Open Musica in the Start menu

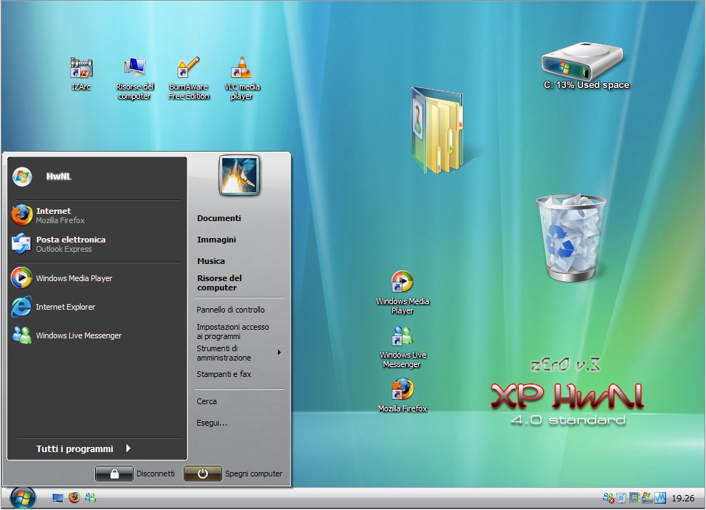pyautogui.click(x=211, y=261)
